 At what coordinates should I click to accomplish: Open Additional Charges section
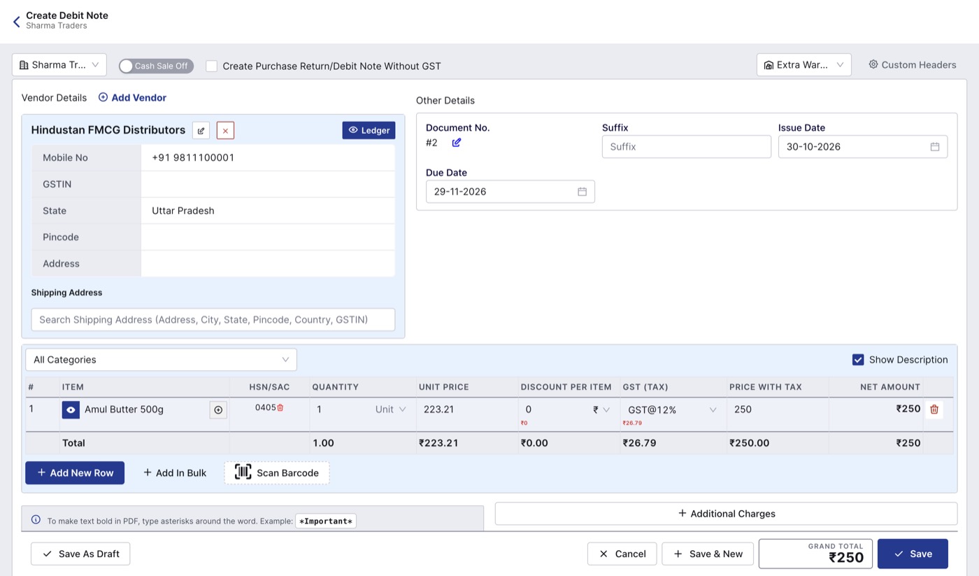(x=726, y=514)
